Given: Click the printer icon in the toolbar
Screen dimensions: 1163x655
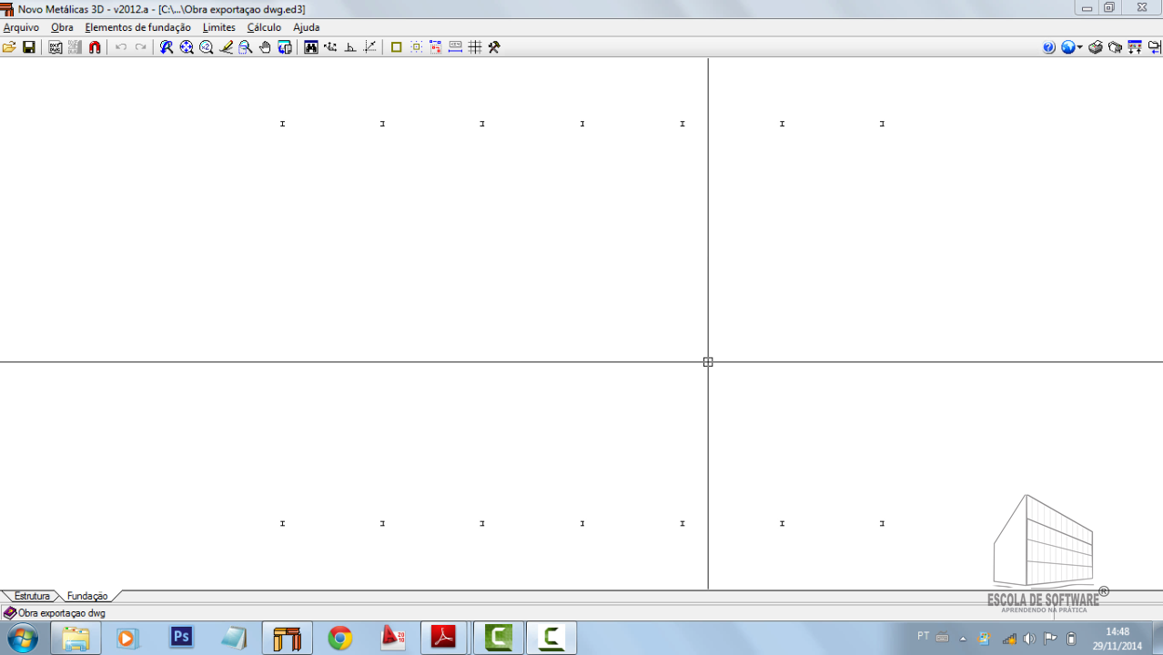Looking at the screenshot, I should click(1096, 47).
